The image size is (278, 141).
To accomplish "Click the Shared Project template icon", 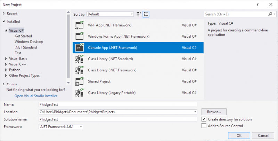I will point(80,81).
